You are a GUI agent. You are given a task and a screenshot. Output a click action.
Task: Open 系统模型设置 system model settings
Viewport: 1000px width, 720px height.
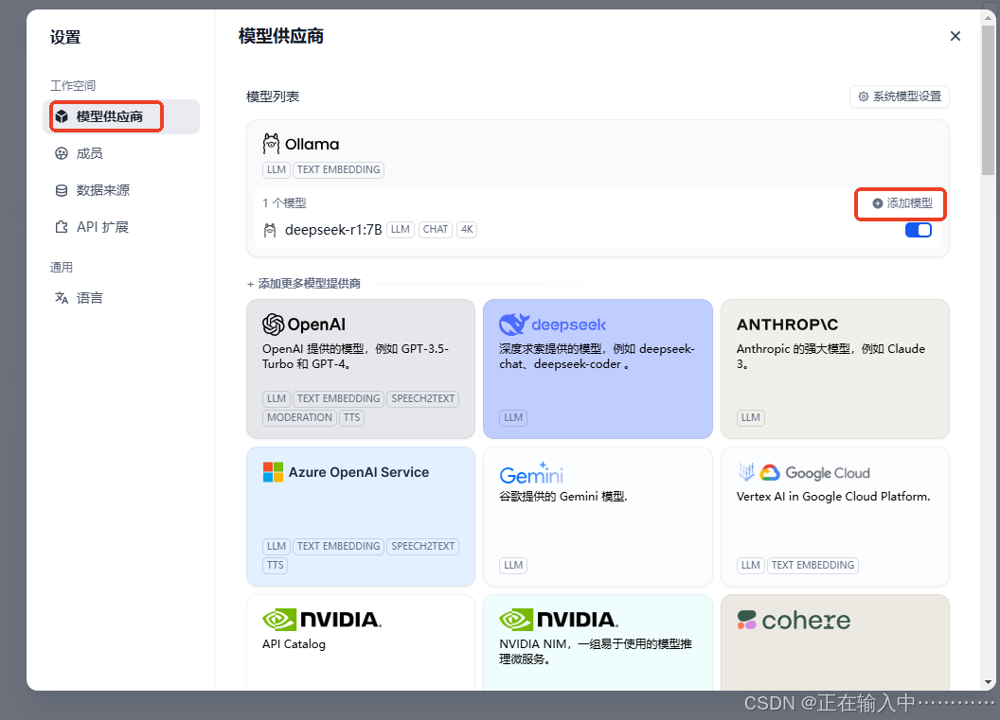click(x=900, y=97)
